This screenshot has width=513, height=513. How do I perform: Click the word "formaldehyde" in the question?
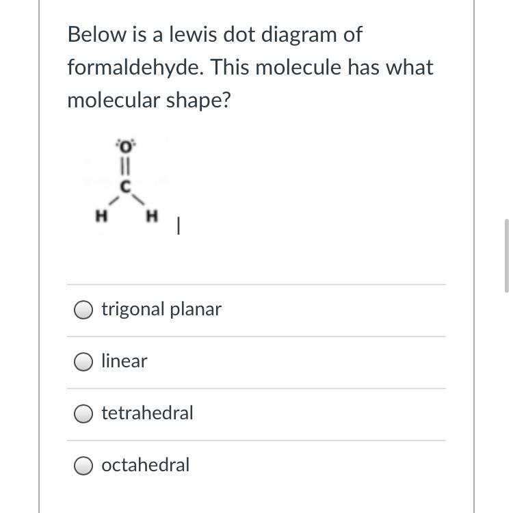click(135, 67)
